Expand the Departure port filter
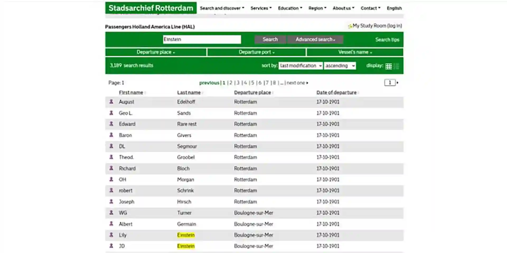Screen dimensions: 507x253 pyautogui.click(x=257, y=52)
